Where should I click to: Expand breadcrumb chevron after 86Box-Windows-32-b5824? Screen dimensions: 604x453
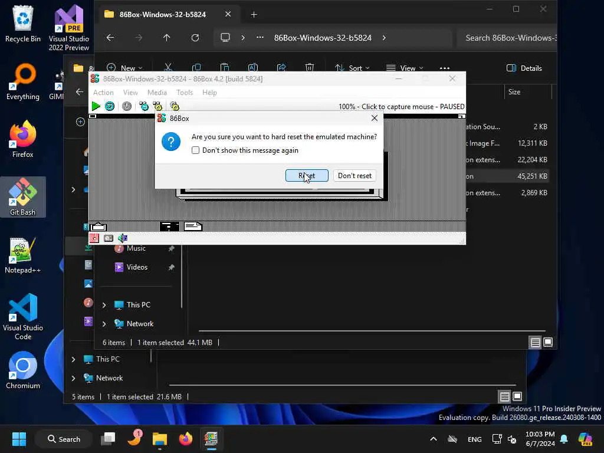[x=384, y=38]
